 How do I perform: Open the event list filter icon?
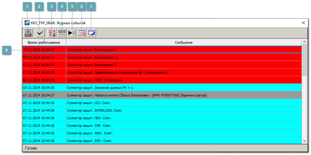click(x=82, y=33)
